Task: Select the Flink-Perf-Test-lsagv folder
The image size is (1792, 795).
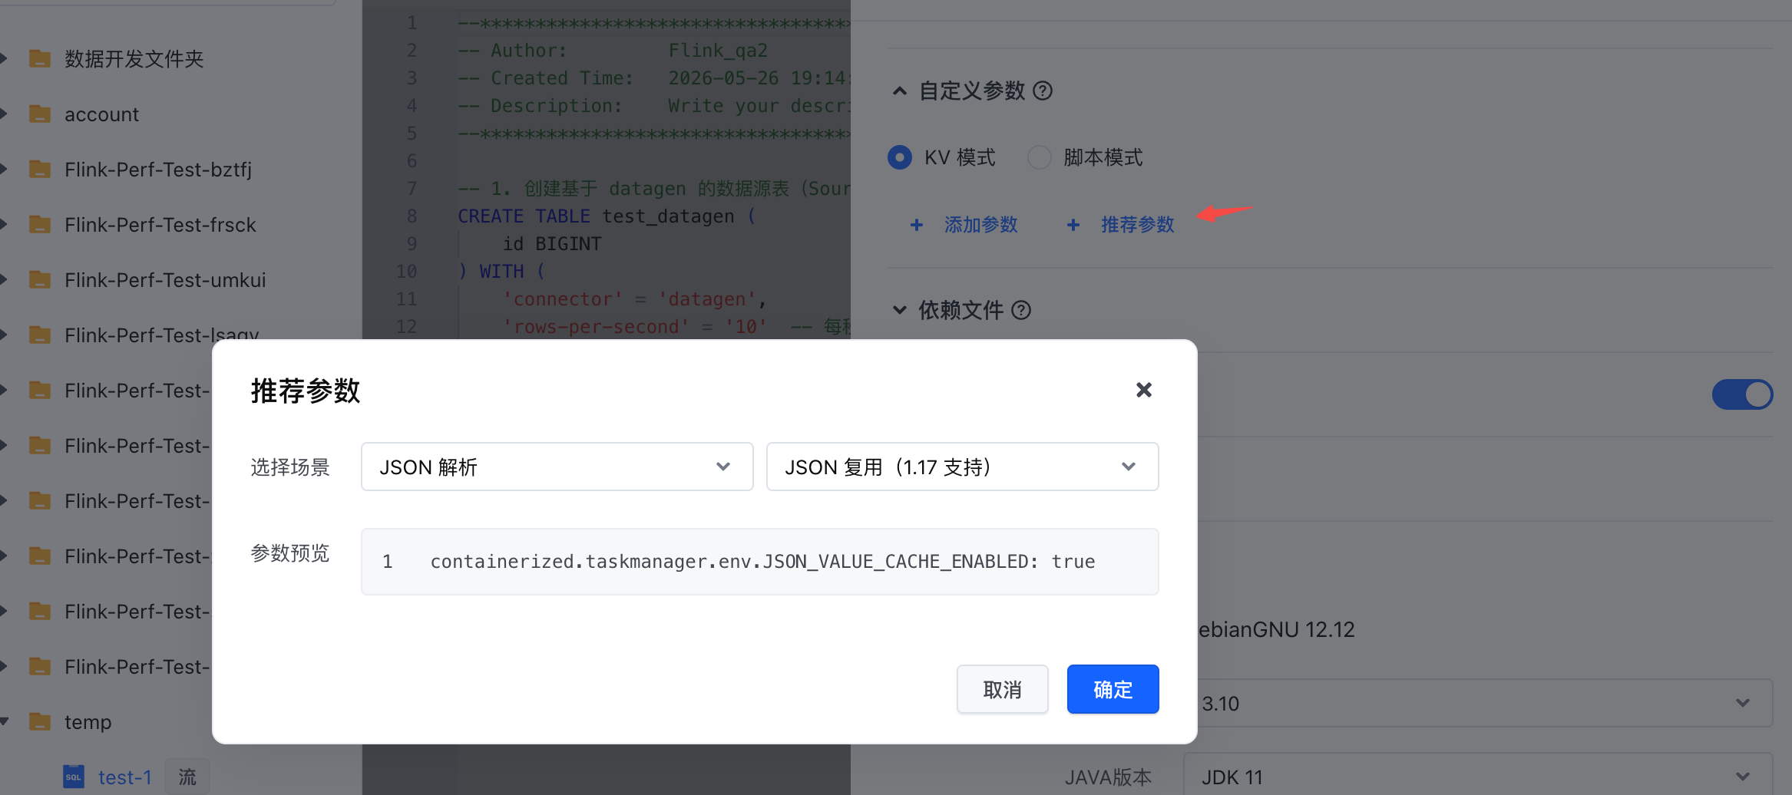Action: pos(162,334)
